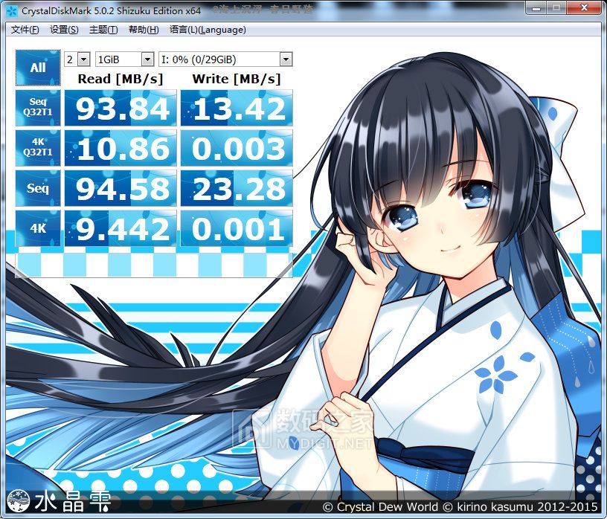Viewport: 607px width, 519px height.
Task: Run the plain 4K test button
Action: pos(38,228)
